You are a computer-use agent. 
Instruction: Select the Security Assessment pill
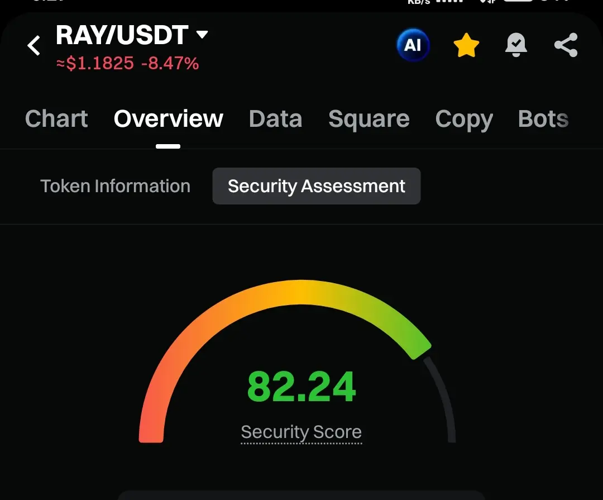pyautogui.click(x=316, y=186)
